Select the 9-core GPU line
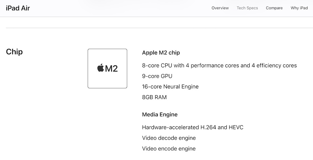The image size is (313, 160). point(157,76)
